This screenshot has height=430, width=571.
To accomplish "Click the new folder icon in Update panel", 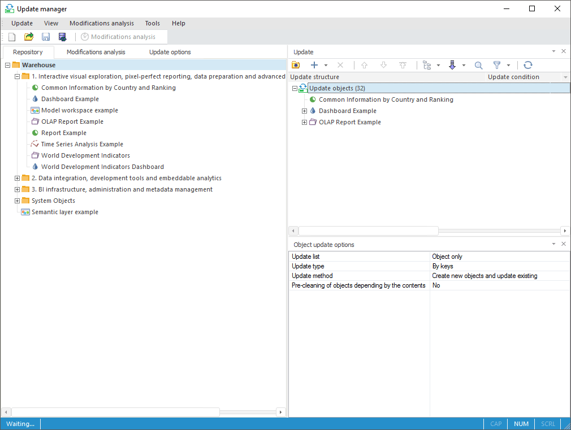I will 296,66.
